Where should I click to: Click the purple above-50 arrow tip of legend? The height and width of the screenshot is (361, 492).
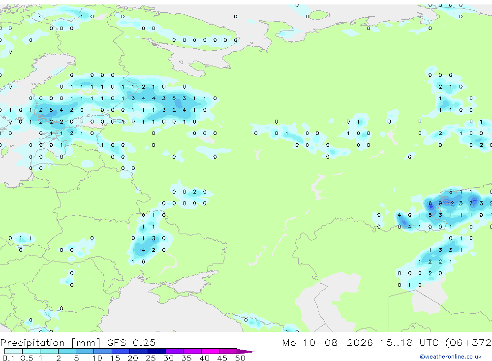pos(246,351)
